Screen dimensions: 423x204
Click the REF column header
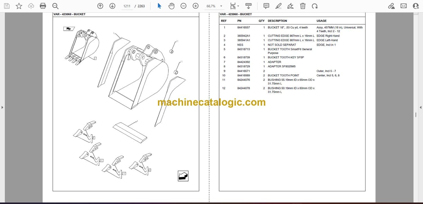[x=224, y=21]
